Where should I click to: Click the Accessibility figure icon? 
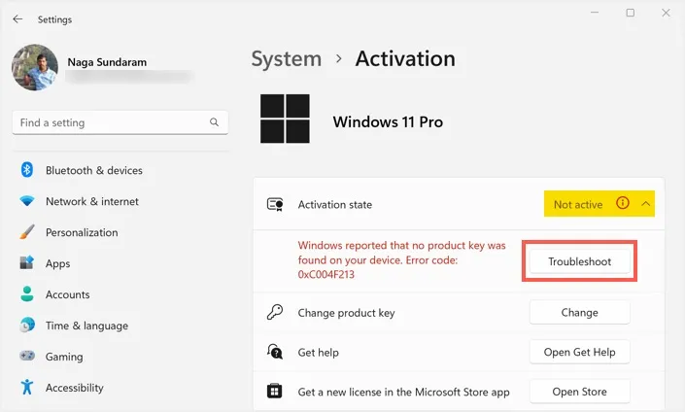26,387
